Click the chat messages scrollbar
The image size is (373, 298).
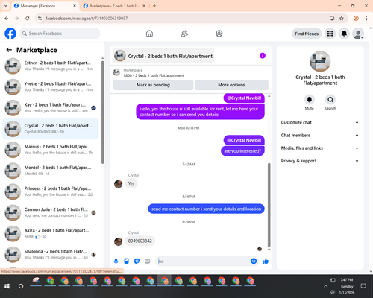click(269, 204)
